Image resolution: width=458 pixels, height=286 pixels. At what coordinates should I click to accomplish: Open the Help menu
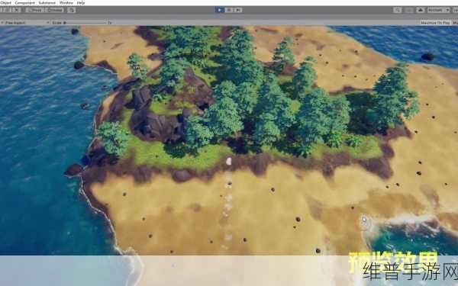pyautogui.click(x=81, y=3)
